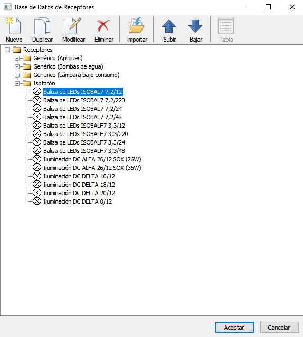Move item up with Subir
Image resolution: width=303 pixels, height=337 pixels.
coord(169,30)
